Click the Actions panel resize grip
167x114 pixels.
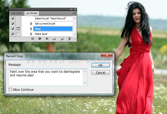pyautogui.click(x=75, y=39)
